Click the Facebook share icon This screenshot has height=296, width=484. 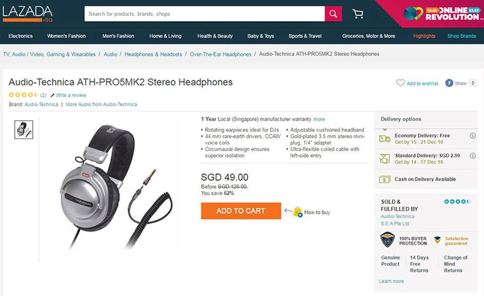pos(449,83)
